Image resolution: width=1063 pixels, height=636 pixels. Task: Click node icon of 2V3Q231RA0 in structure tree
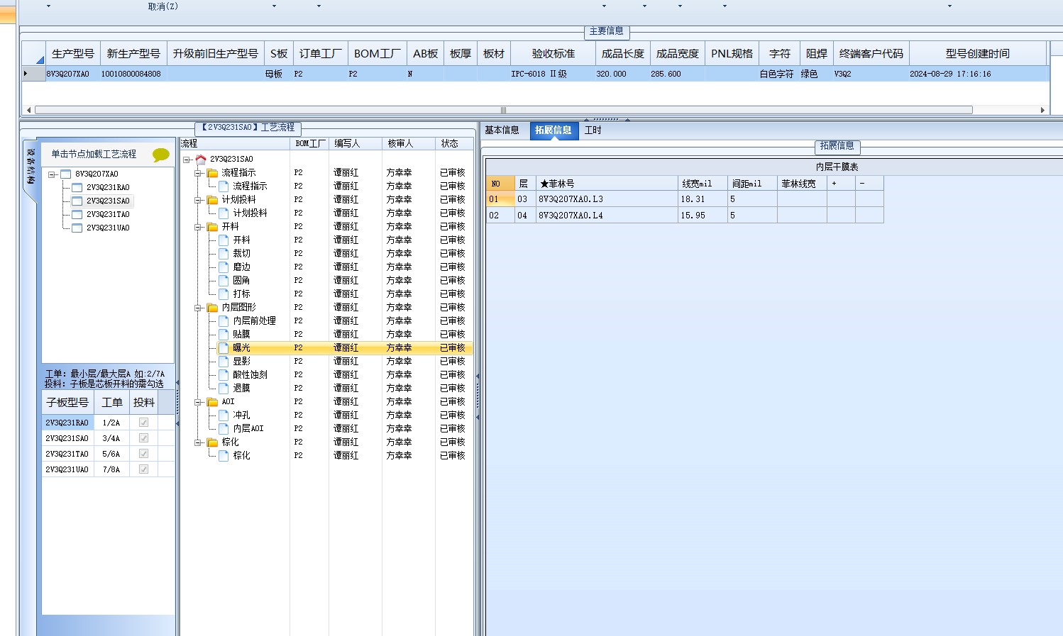(77, 188)
